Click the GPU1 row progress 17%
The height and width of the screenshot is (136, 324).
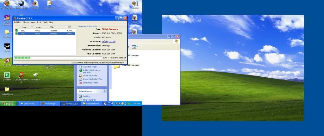22,33
